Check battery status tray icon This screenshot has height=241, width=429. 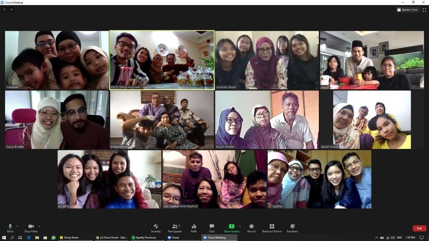tap(382, 238)
